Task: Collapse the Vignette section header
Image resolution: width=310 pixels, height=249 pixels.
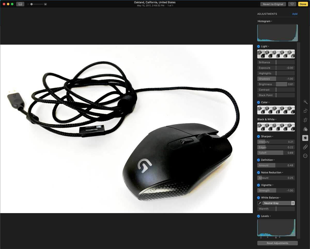Action: pos(267,185)
